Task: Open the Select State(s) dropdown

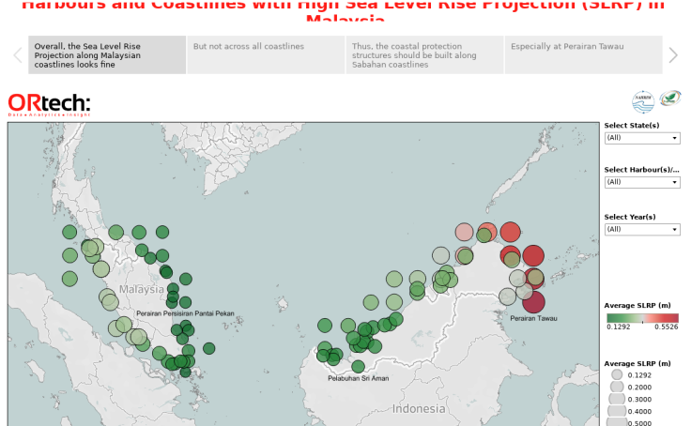Action: (642, 138)
